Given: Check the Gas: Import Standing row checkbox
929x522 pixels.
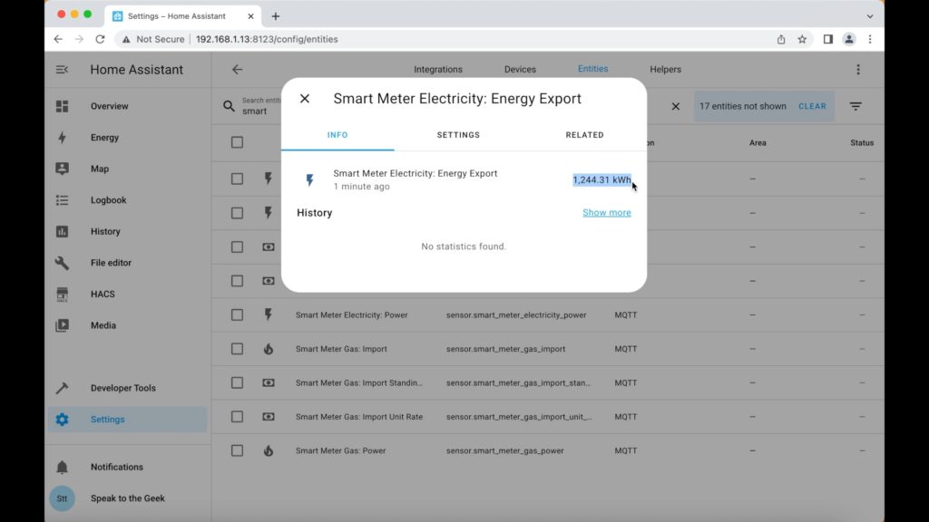Looking at the screenshot, I should click(x=237, y=383).
